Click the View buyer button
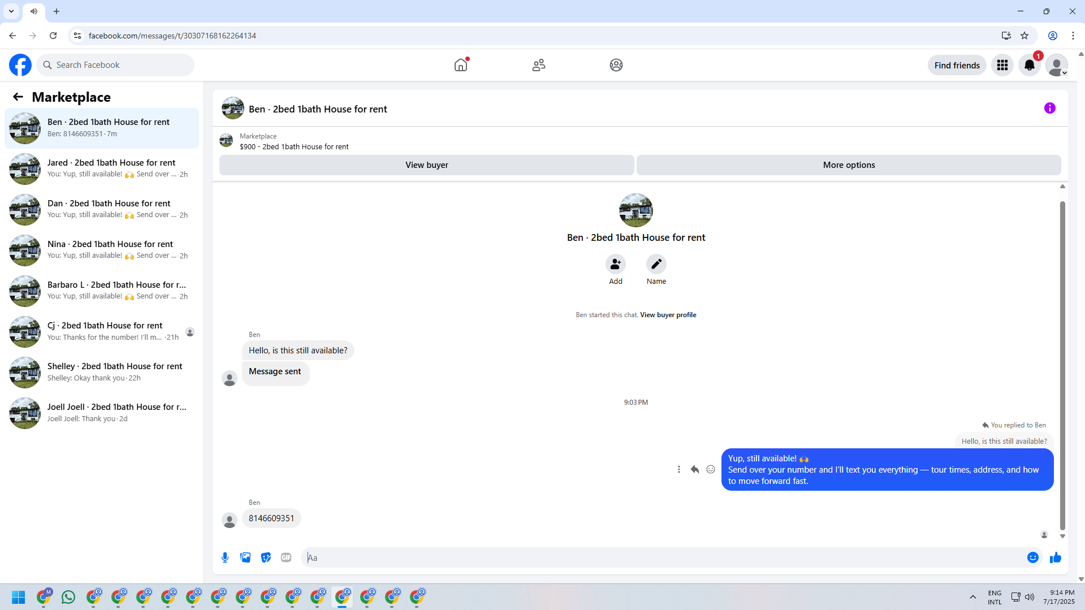 [427, 165]
